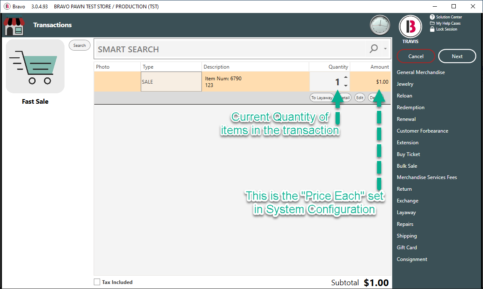This screenshot has height=289, width=483.
Task: Select Jewelry transaction type
Action: coord(405,84)
